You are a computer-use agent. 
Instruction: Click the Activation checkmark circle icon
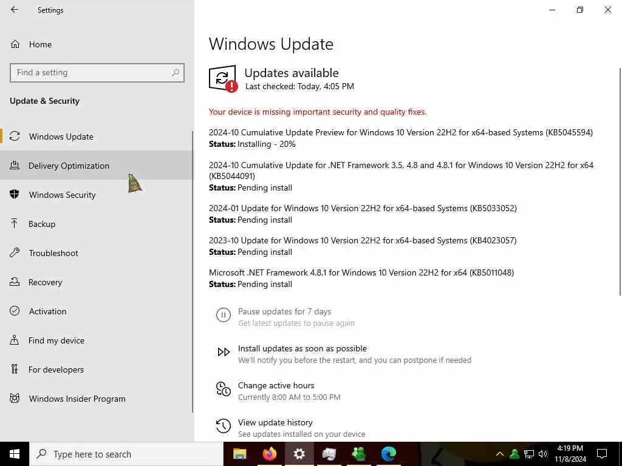point(15,311)
